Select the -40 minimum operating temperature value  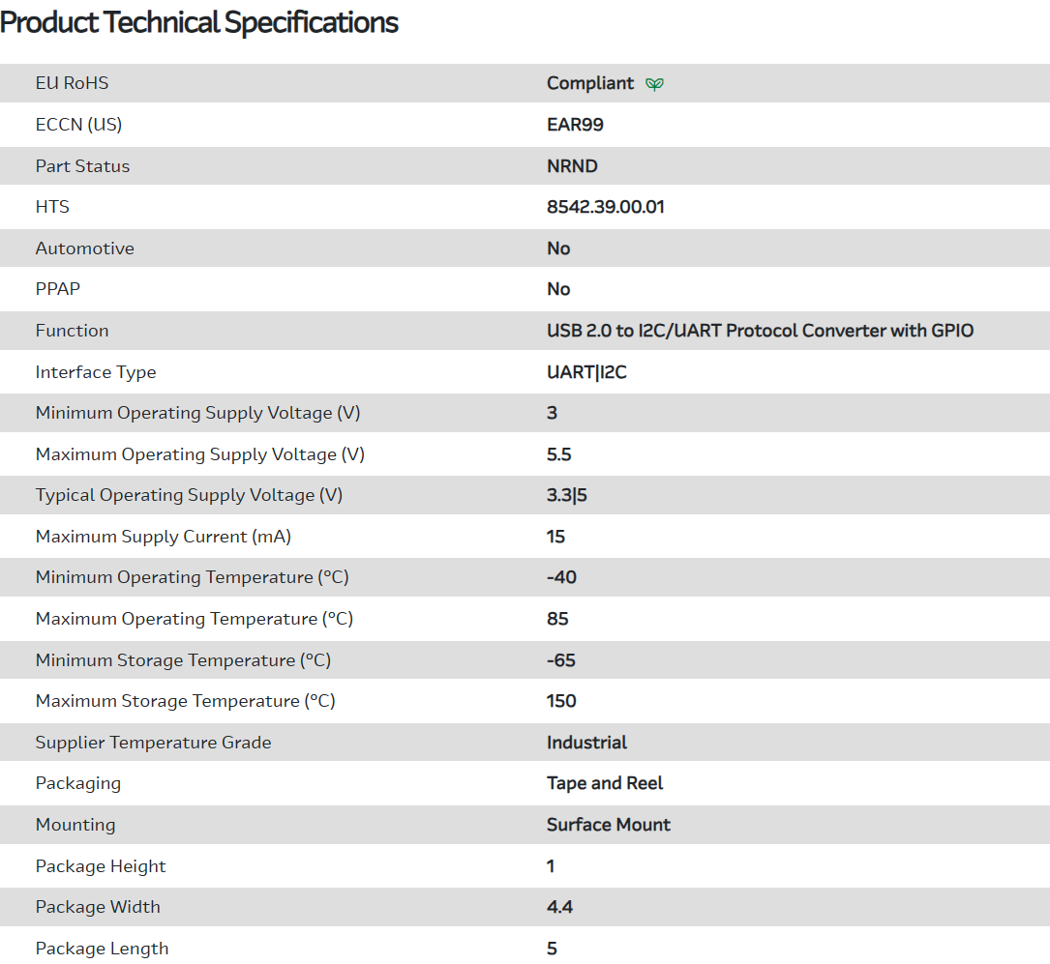561,577
